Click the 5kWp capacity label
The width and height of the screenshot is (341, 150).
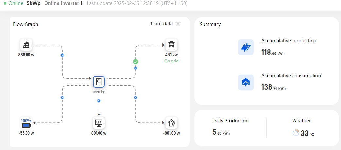(34, 4)
